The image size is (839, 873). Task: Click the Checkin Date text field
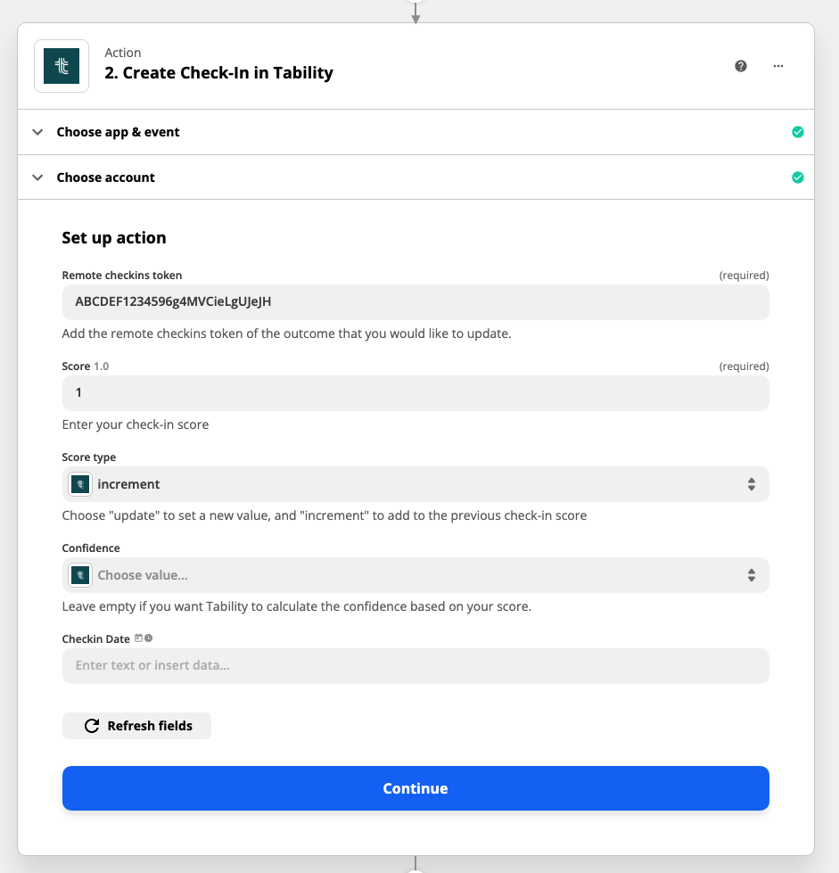coord(415,665)
